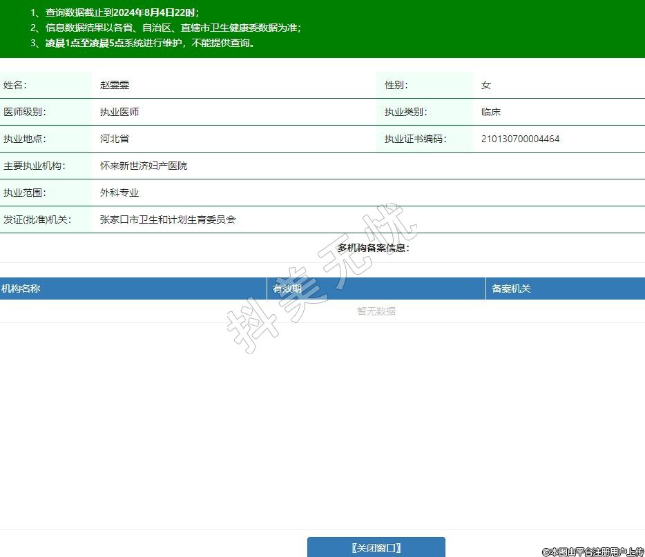Click the 执业地点 field label
The height and width of the screenshot is (557, 645).
coord(24,139)
